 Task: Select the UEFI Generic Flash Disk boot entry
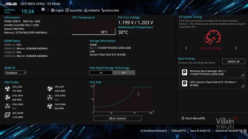tap(212, 84)
